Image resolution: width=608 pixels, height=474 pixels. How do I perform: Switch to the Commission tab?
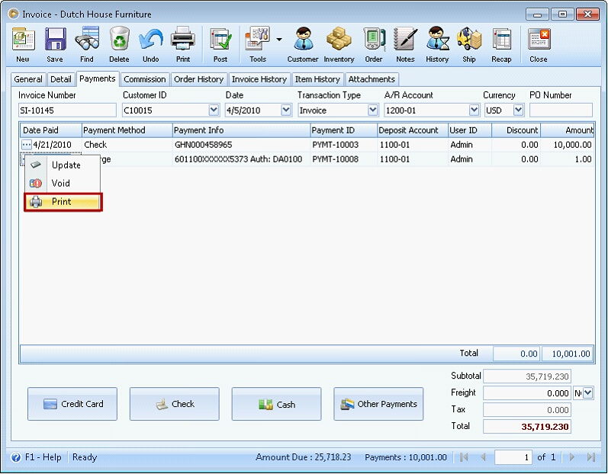click(x=144, y=79)
